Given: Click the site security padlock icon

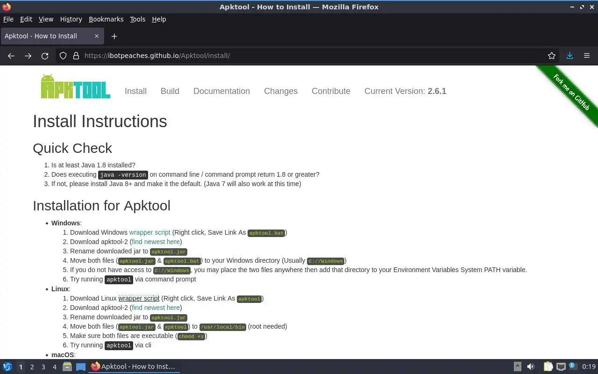Looking at the screenshot, I should coord(76,56).
